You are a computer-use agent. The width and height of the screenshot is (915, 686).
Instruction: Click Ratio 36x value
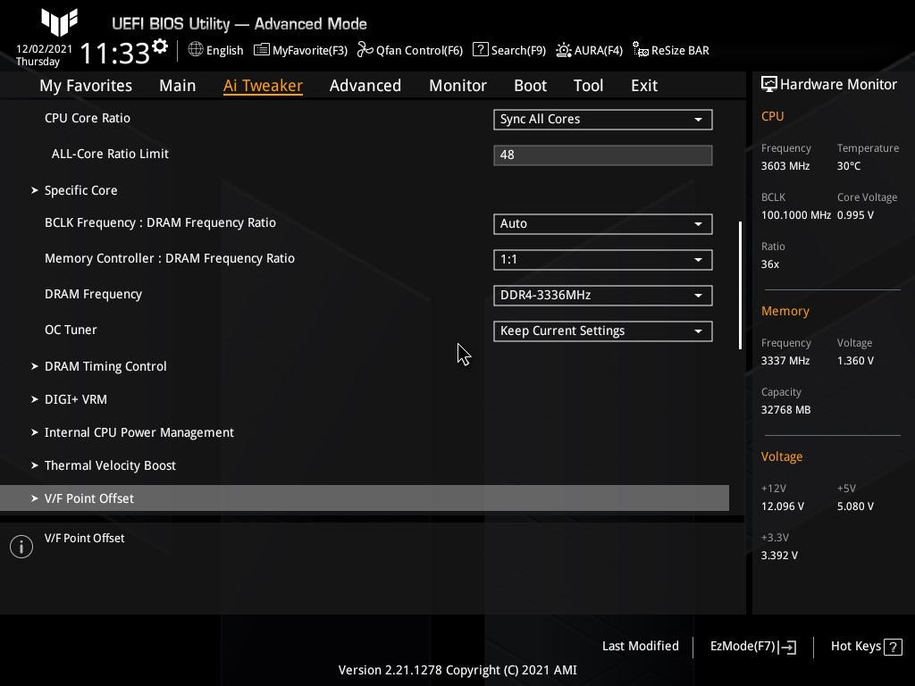pyautogui.click(x=769, y=264)
